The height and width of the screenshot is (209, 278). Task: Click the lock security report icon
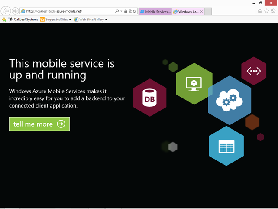[x=126, y=11]
